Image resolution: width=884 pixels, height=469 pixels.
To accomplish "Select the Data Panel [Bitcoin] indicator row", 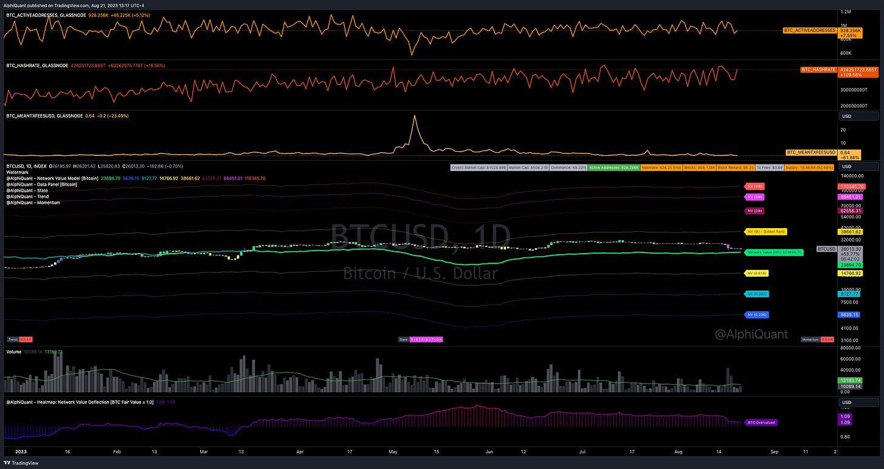I will (x=41, y=184).
